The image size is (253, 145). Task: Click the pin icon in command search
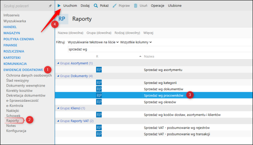tap(50, 6)
